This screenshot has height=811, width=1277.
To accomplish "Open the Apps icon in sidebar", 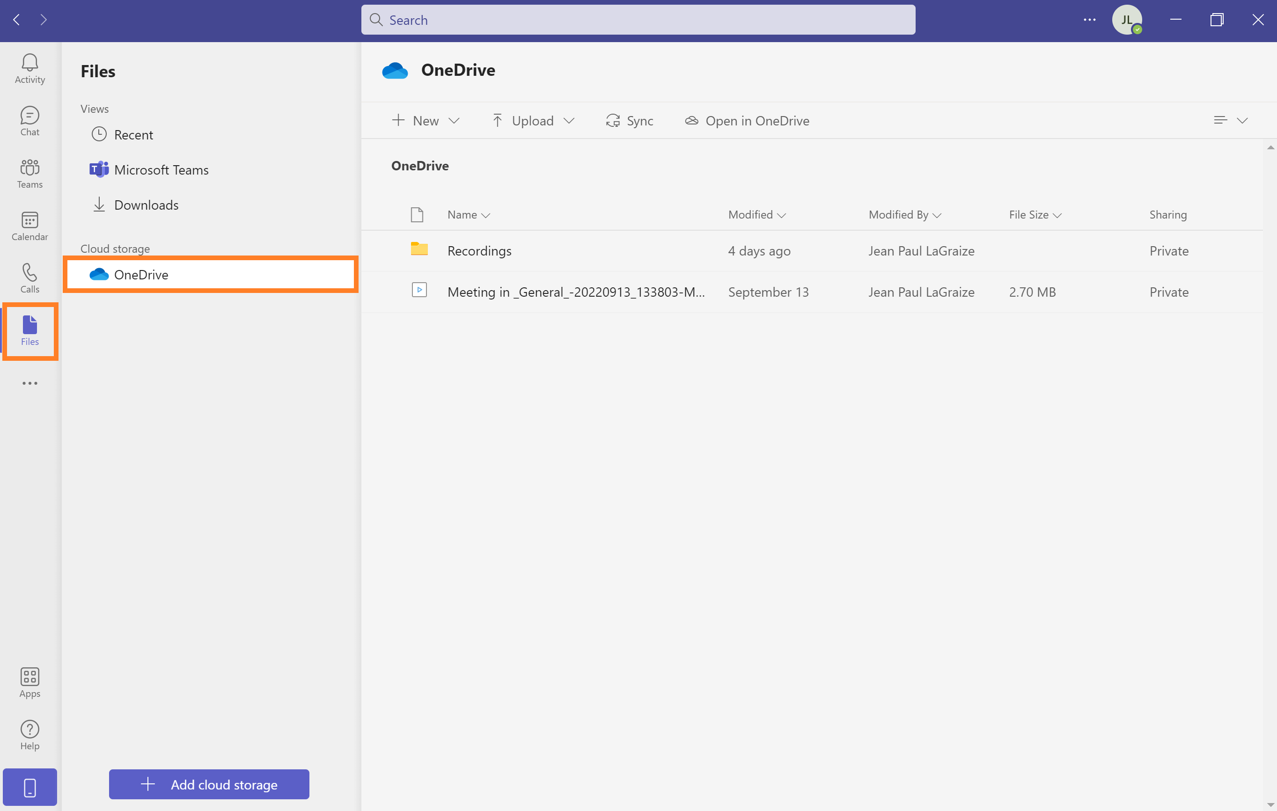I will coord(29,683).
